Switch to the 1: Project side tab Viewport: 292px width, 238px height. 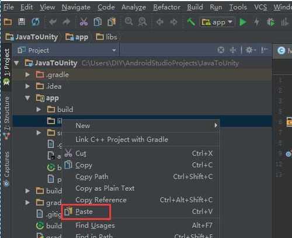point(6,66)
